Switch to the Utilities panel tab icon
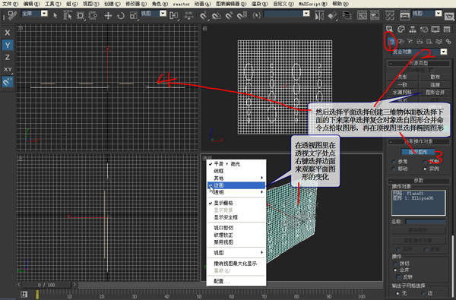Screen dimensions: 456x300 point(447,29)
